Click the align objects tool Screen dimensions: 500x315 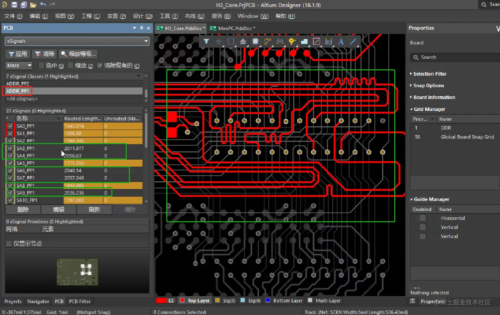click(243, 42)
